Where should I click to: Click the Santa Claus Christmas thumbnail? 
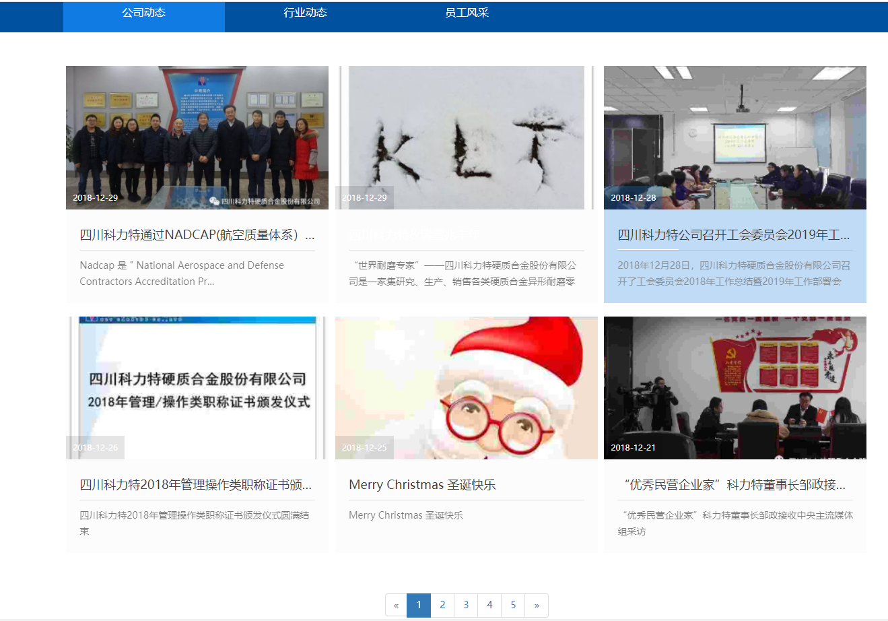[465, 388]
